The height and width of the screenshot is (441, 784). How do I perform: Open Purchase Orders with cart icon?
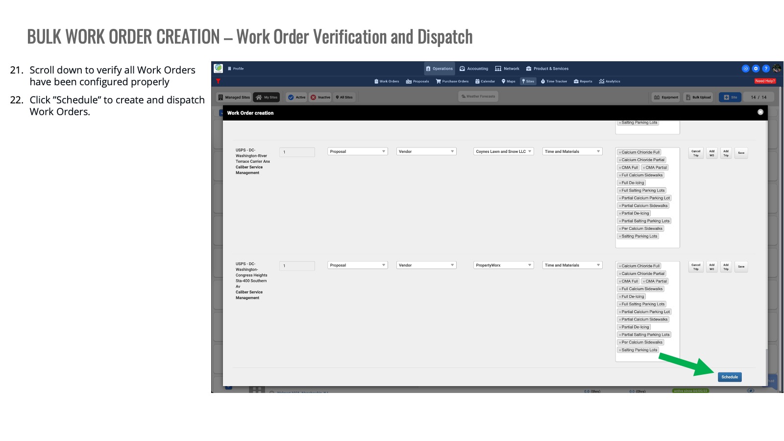pos(452,81)
